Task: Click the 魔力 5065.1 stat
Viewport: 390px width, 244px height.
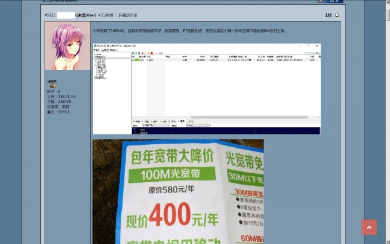Action: click(x=58, y=112)
